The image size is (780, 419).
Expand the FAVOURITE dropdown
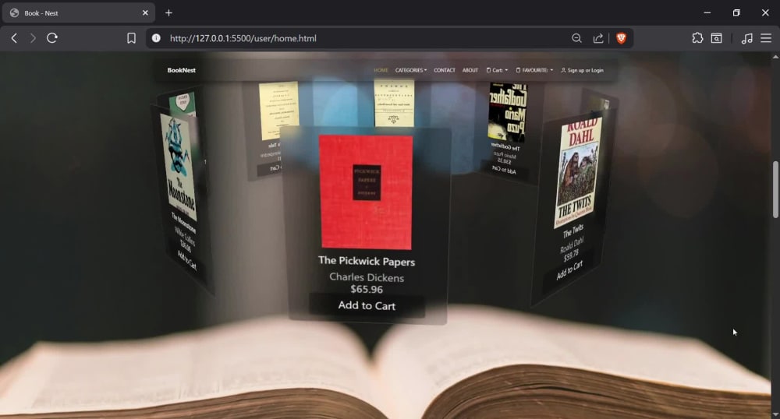coord(534,70)
